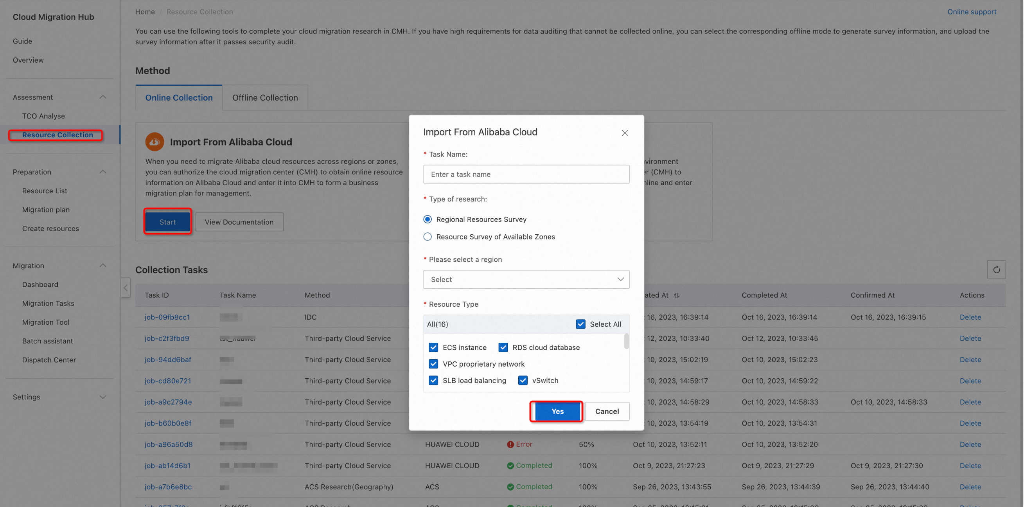This screenshot has width=1024, height=507.
Task: Open Migration Tool menu item
Action: coord(46,322)
